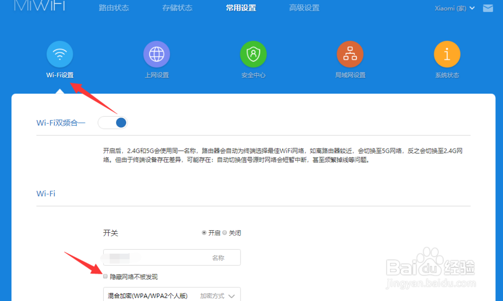This screenshot has width=503, height=301.
Task: Toggle off the Wi-Fi双频合一 dual-band switch
Action: pyautogui.click(x=113, y=122)
